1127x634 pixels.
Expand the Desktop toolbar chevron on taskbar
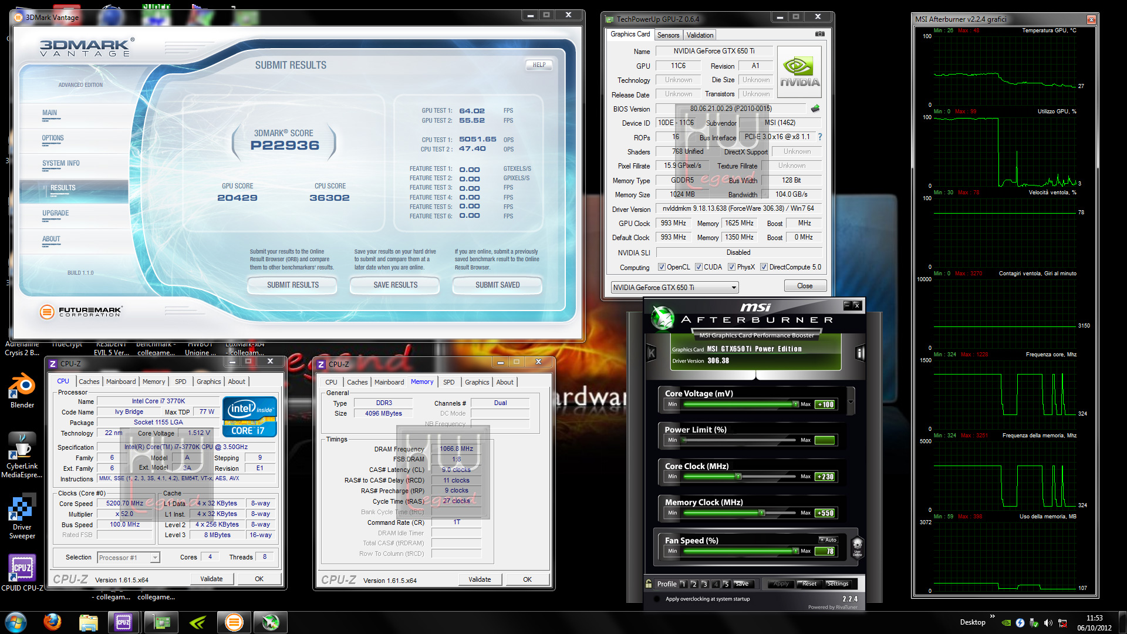click(992, 616)
